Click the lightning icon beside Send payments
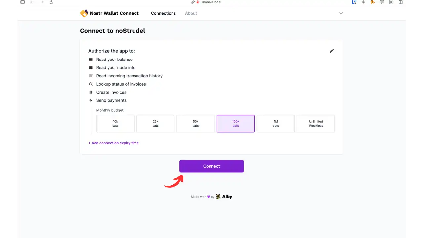Screen dimensions: 423x238 click(x=91, y=100)
